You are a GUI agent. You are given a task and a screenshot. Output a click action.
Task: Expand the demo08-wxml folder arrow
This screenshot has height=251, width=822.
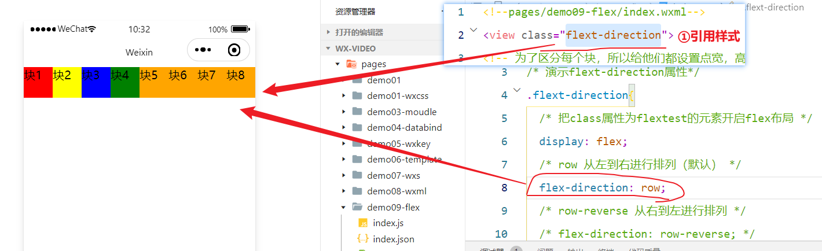click(344, 191)
